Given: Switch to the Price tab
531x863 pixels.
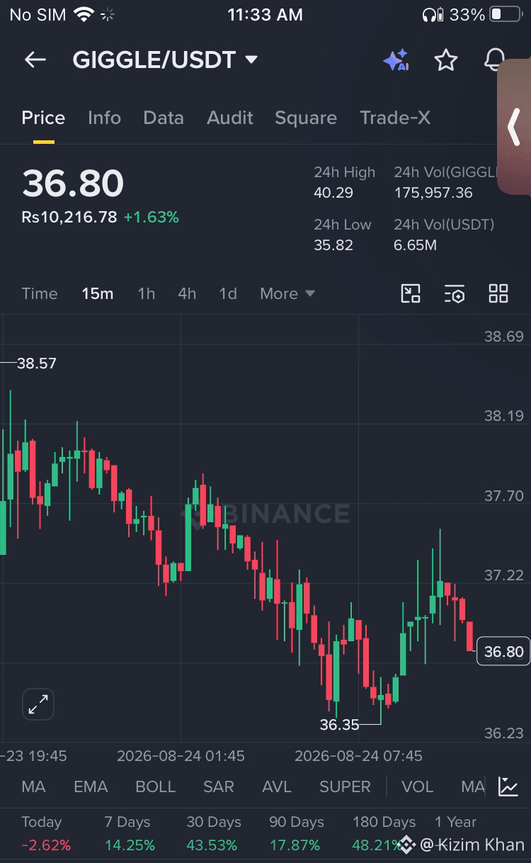Looking at the screenshot, I should [43, 118].
